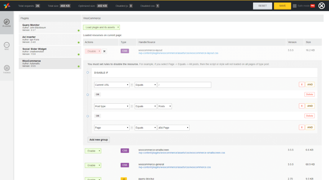Click the RESET button
This screenshot has width=329, height=180.
point(262,6)
